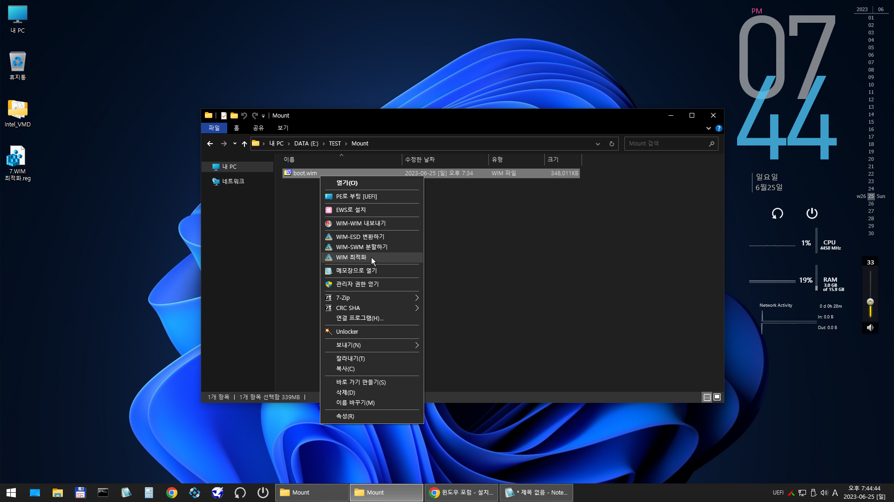Click the restart circular arrow widget icon

[778, 213]
